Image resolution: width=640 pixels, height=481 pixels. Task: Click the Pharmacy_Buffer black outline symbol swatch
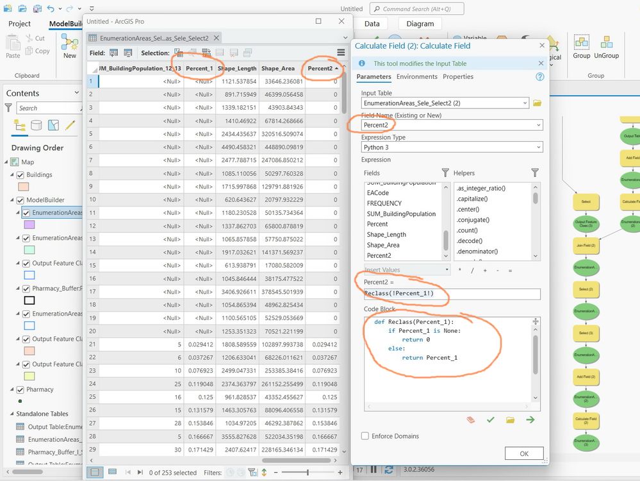tap(29, 300)
